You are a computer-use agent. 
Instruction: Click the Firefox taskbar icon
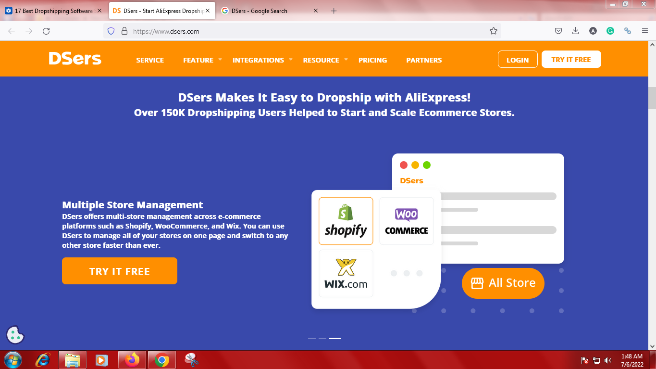[132, 360]
